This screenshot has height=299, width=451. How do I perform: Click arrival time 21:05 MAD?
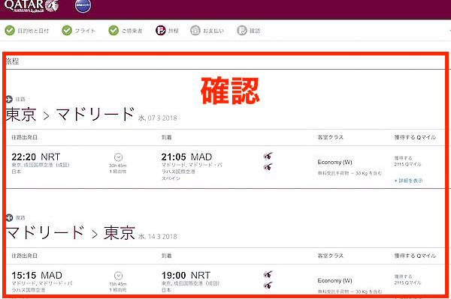186,157
